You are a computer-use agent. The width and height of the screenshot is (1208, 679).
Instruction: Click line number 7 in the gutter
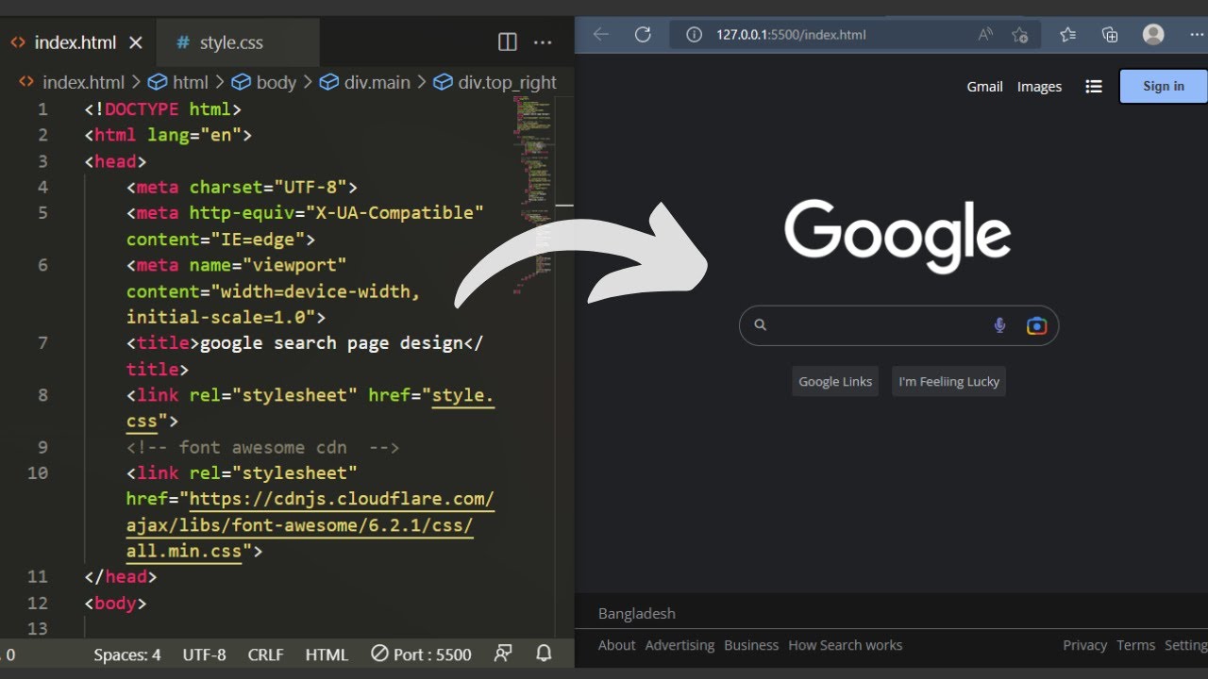tap(42, 342)
